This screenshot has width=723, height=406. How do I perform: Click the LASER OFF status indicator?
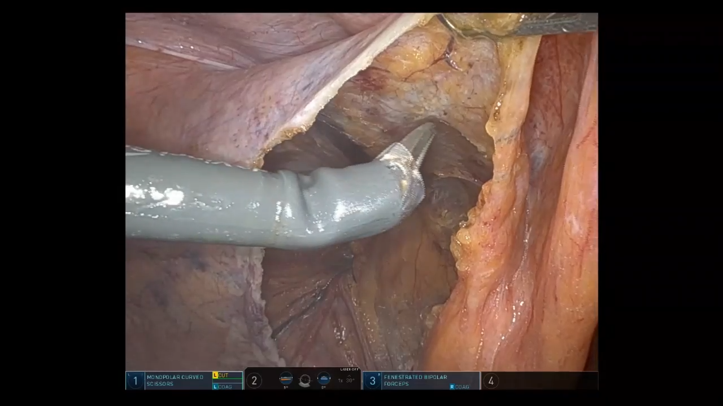[349, 369]
